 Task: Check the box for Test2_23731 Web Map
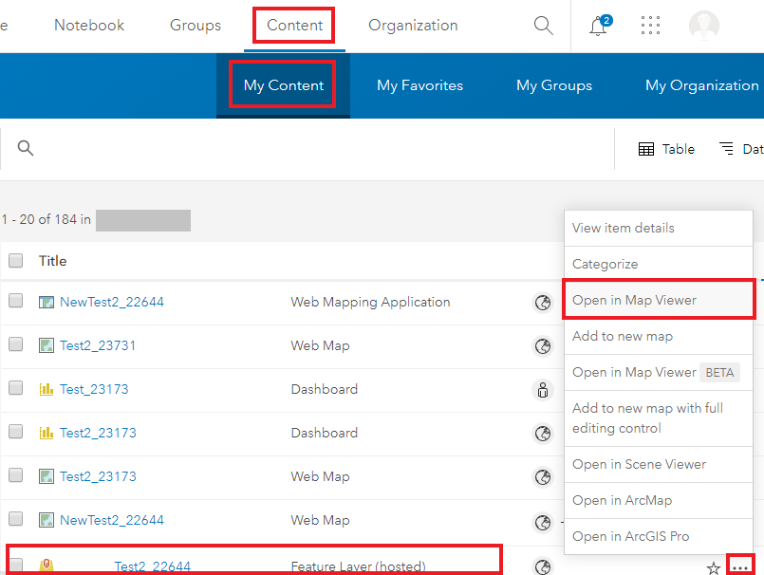coord(16,345)
